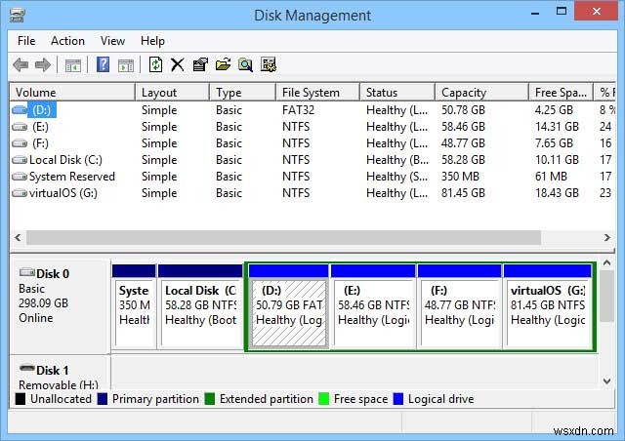This screenshot has width=625, height=441.
Task: Open the File menu
Action: click(26, 41)
